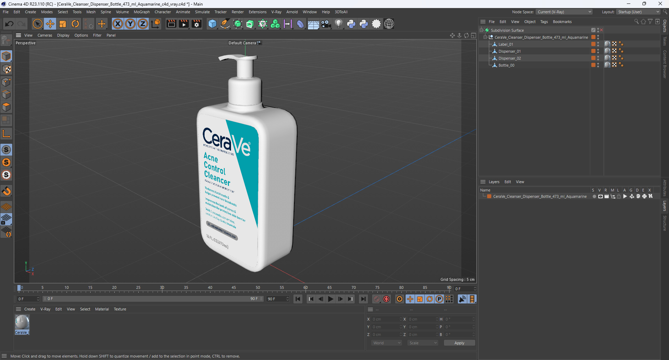Switch to Texture mode checkered cube
Viewport: 669px width, 360px height.
(6, 69)
